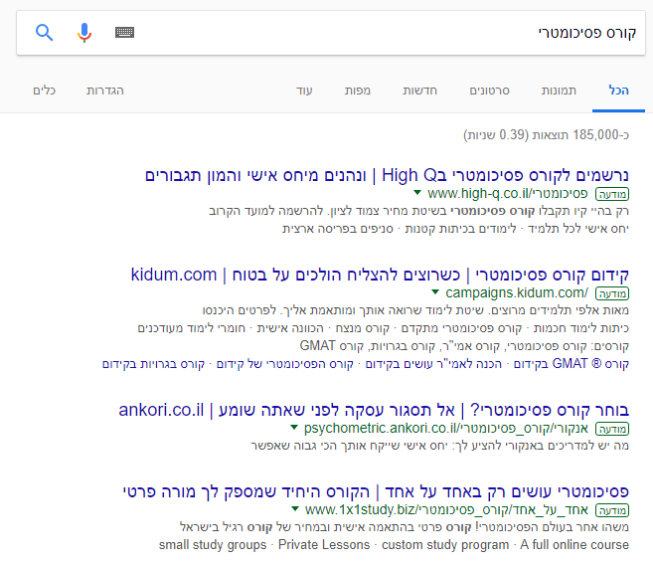Screen dimensions: 653x564
Task: Expand dropdown arrow beside psychometric.ankori.co.il URL
Action: 294,427
